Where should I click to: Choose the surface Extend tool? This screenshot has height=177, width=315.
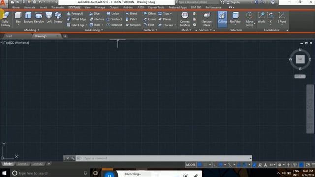pos(150,19)
